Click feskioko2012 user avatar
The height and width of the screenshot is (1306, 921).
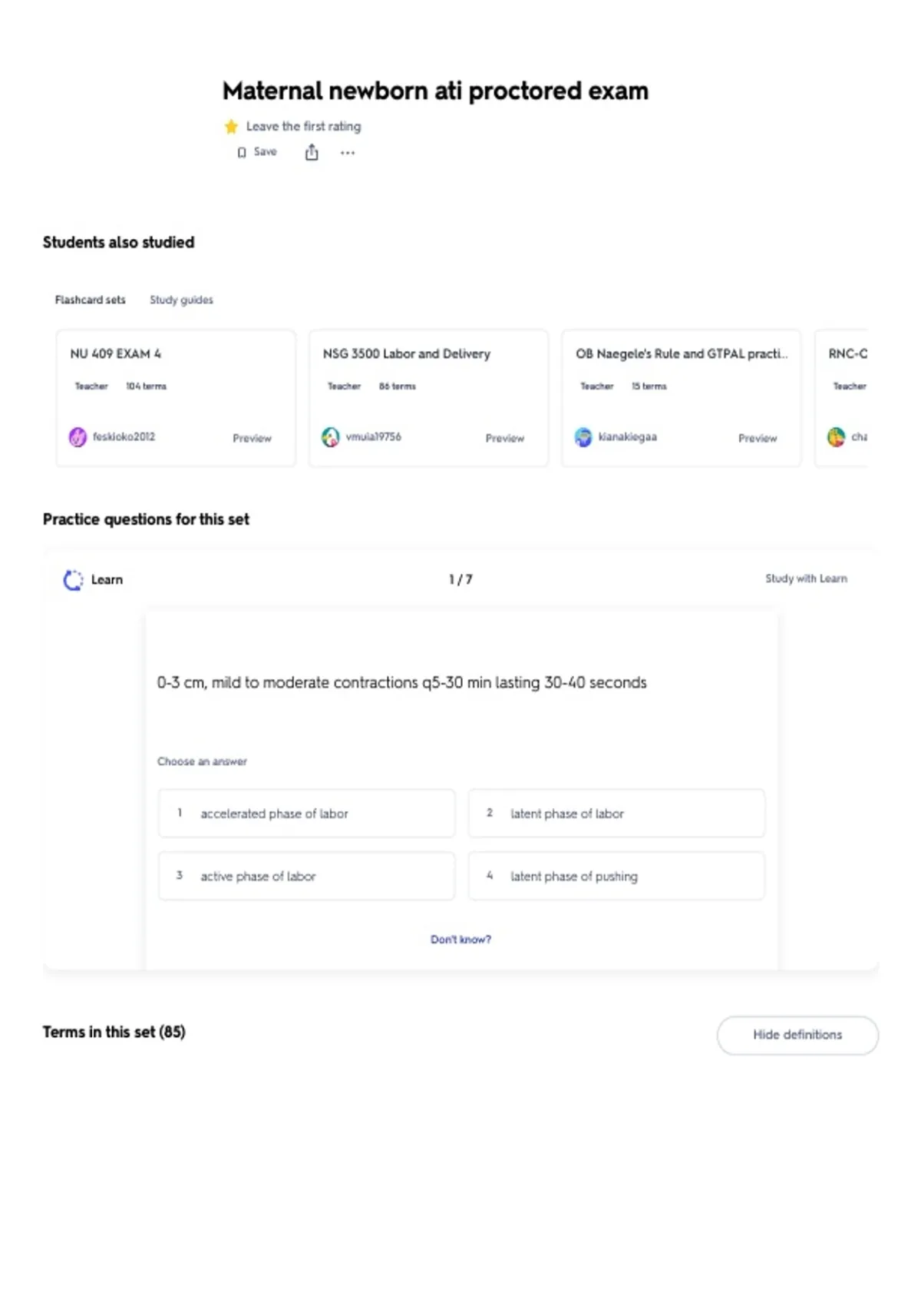click(x=78, y=437)
